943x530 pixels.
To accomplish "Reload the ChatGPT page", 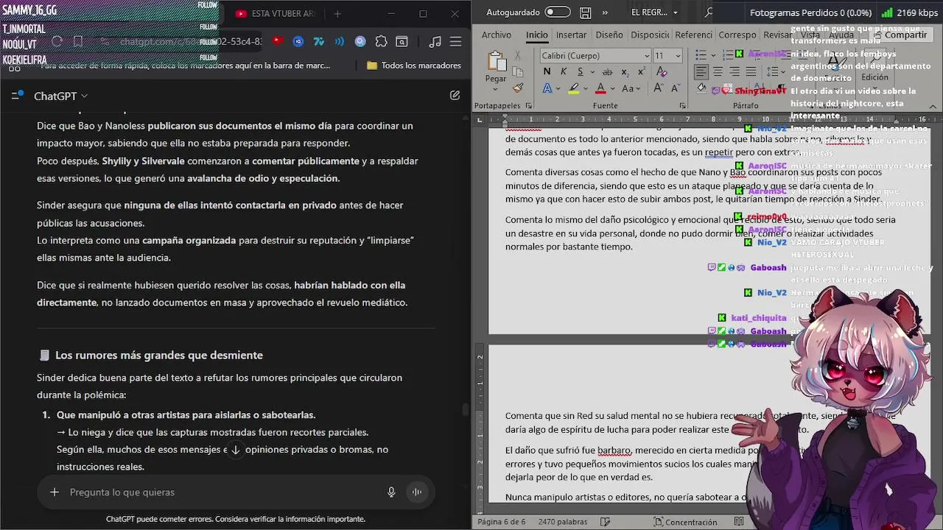I will click(x=57, y=42).
